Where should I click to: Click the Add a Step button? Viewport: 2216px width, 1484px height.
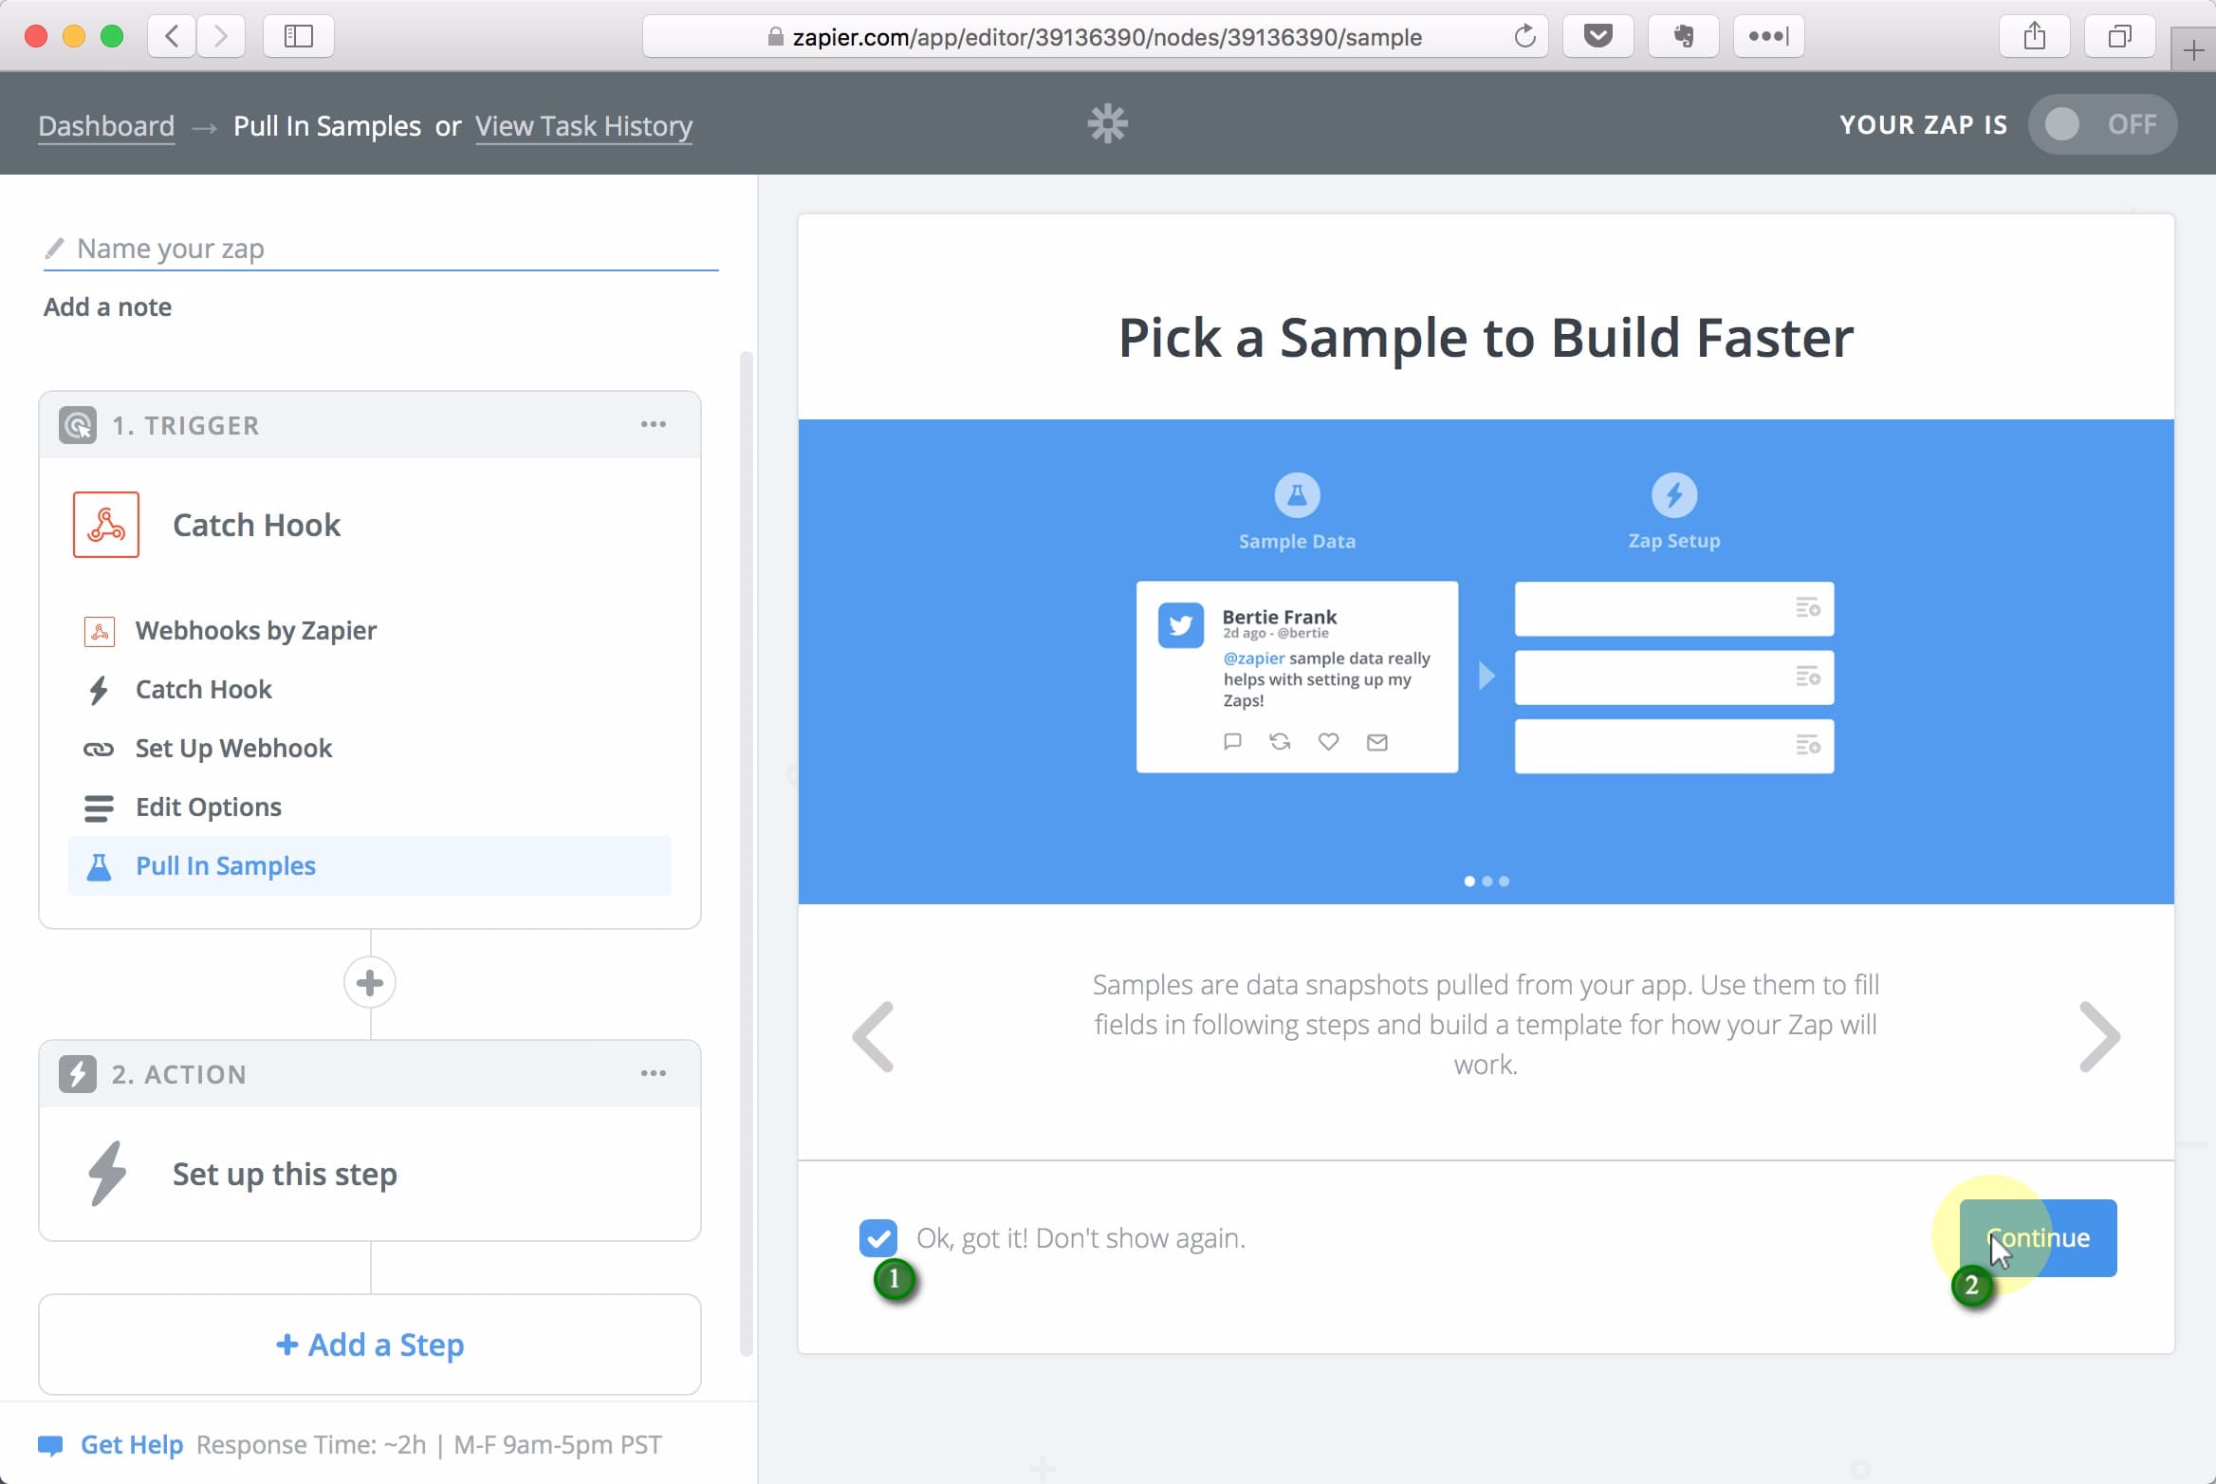(x=370, y=1345)
